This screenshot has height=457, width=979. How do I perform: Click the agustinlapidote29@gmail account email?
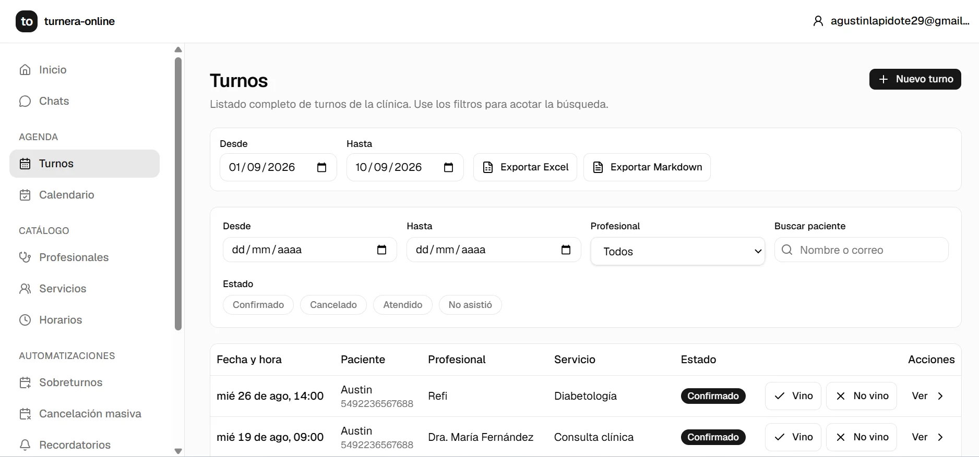click(x=900, y=21)
